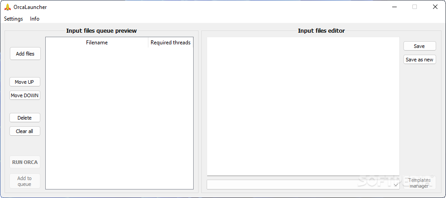Open the Info menu
This screenshot has height=198, width=446.
coord(35,19)
